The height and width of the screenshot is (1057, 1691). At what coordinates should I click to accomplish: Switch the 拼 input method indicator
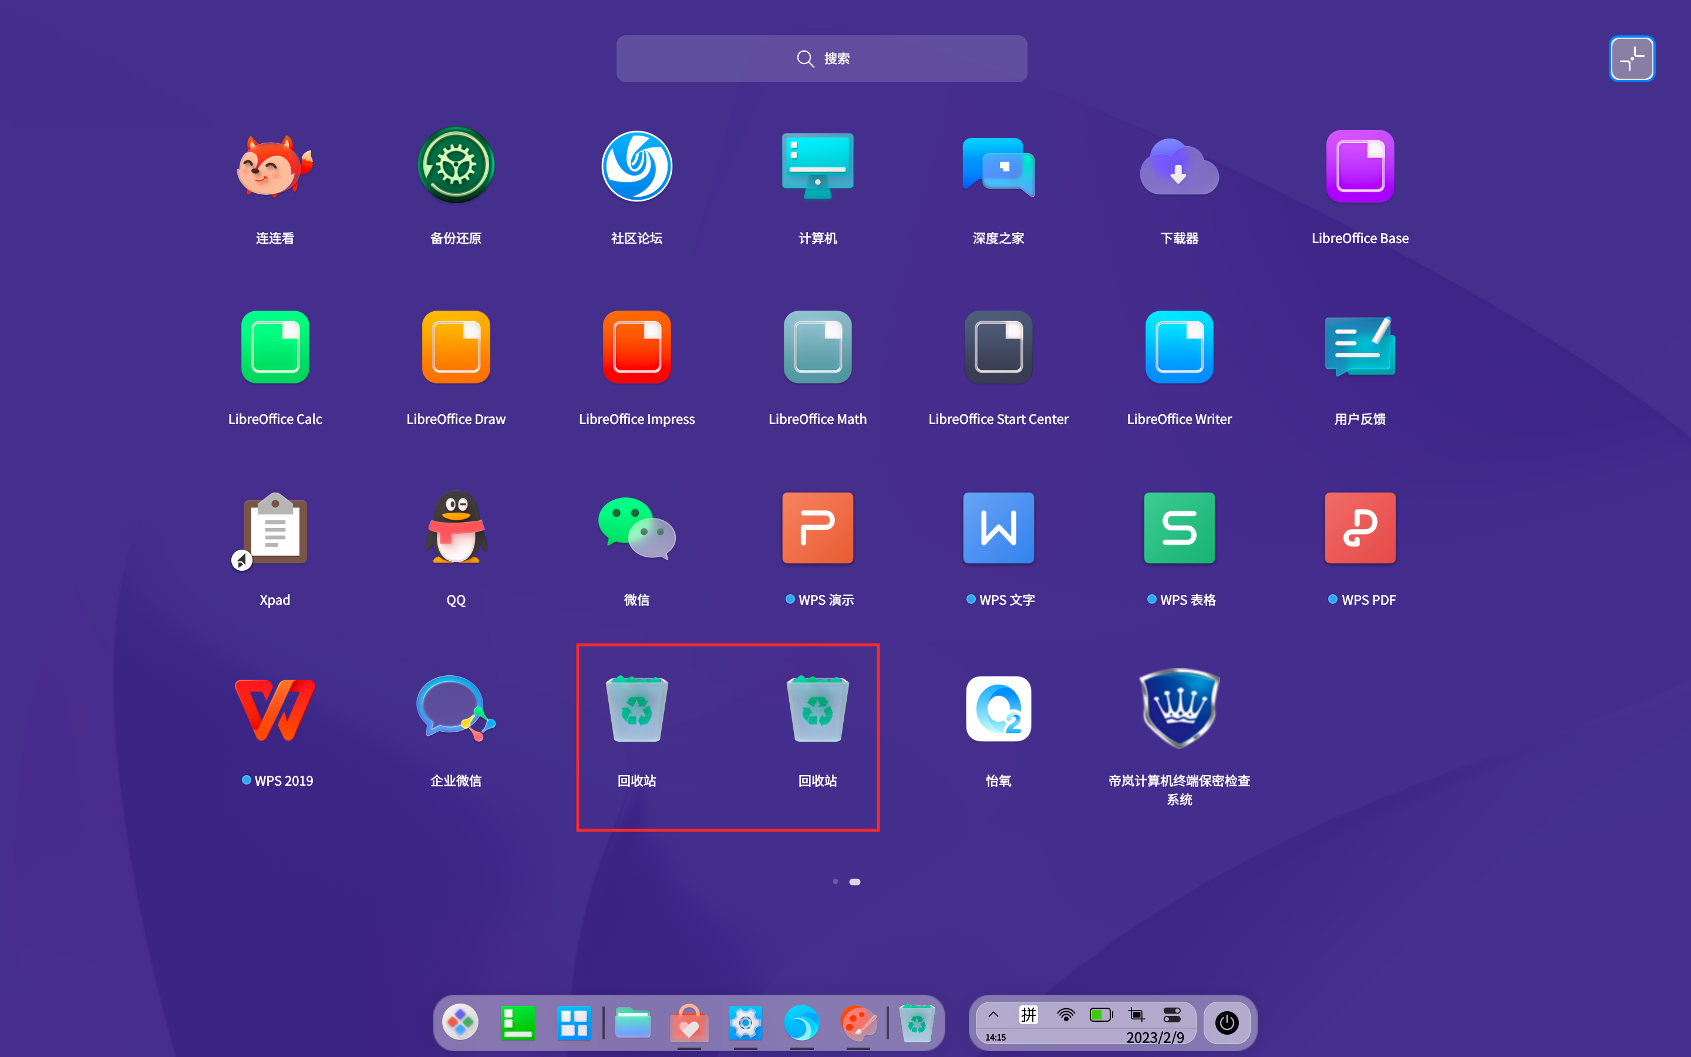tap(1029, 1014)
